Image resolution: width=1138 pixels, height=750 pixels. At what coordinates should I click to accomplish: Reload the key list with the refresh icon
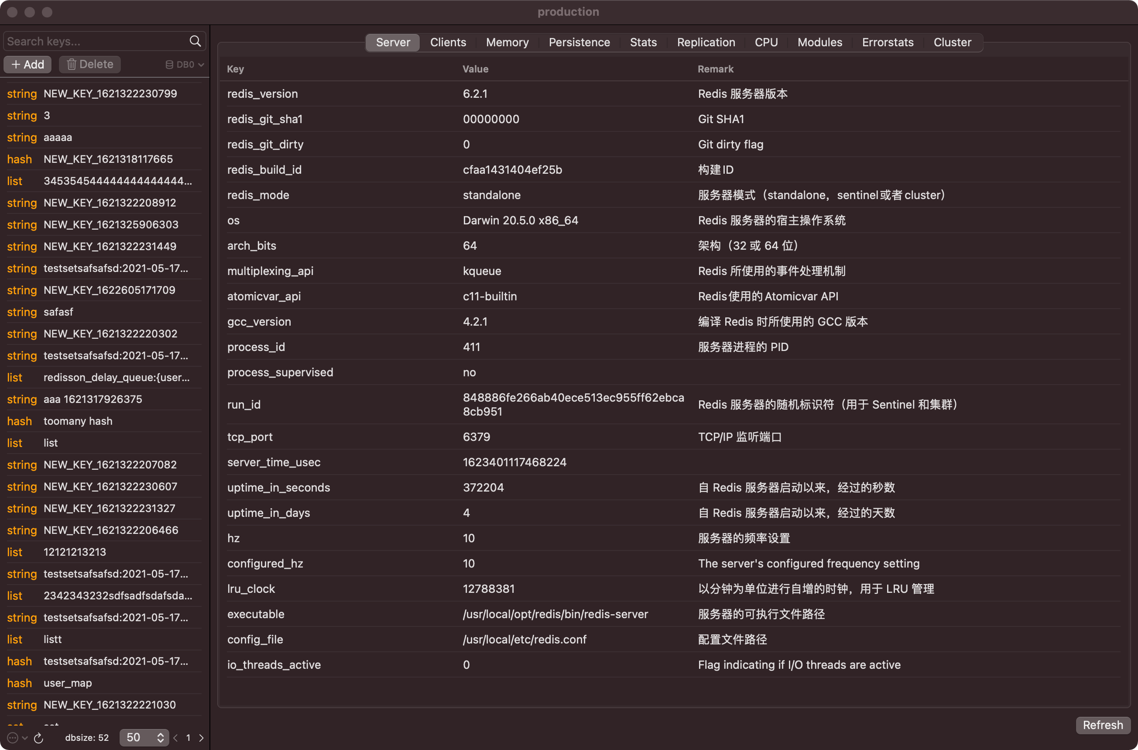tap(39, 738)
